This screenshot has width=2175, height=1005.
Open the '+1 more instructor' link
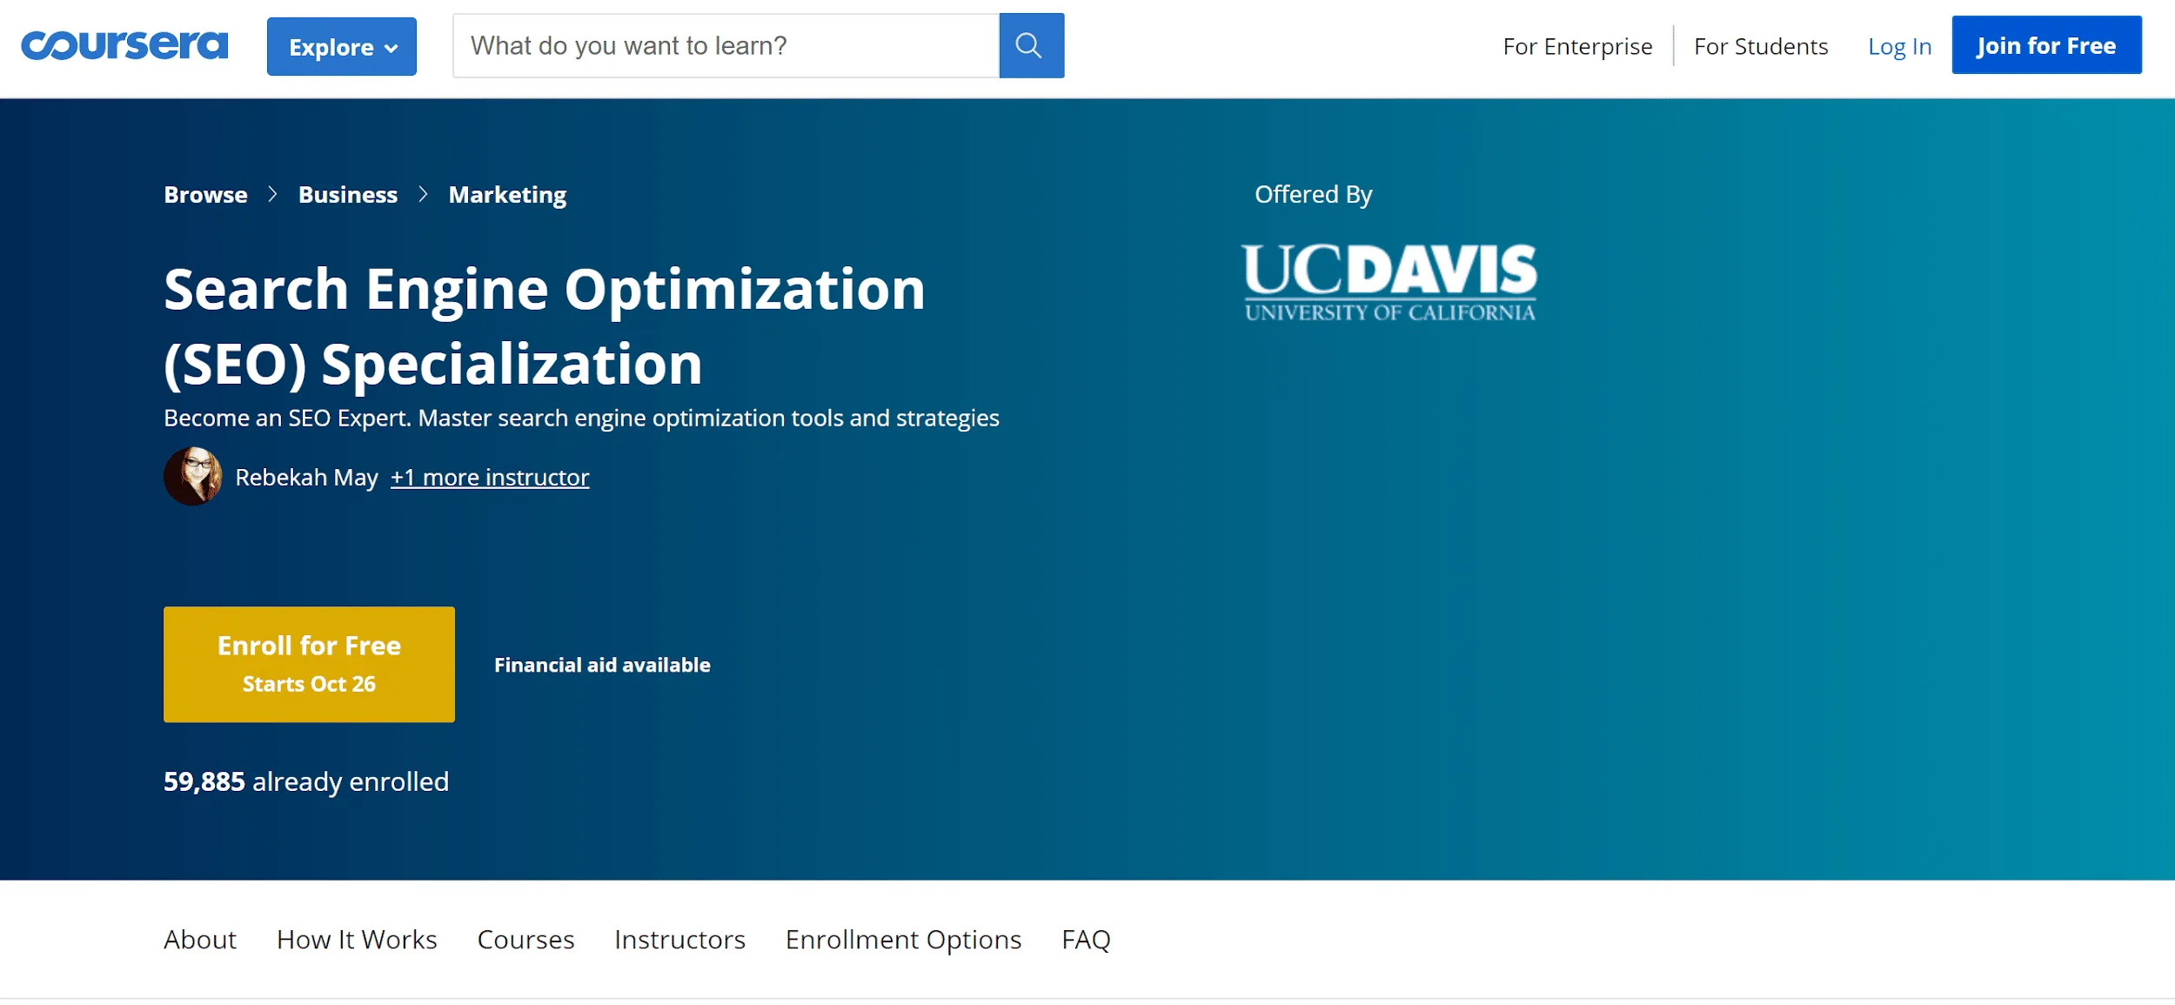click(x=490, y=477)
